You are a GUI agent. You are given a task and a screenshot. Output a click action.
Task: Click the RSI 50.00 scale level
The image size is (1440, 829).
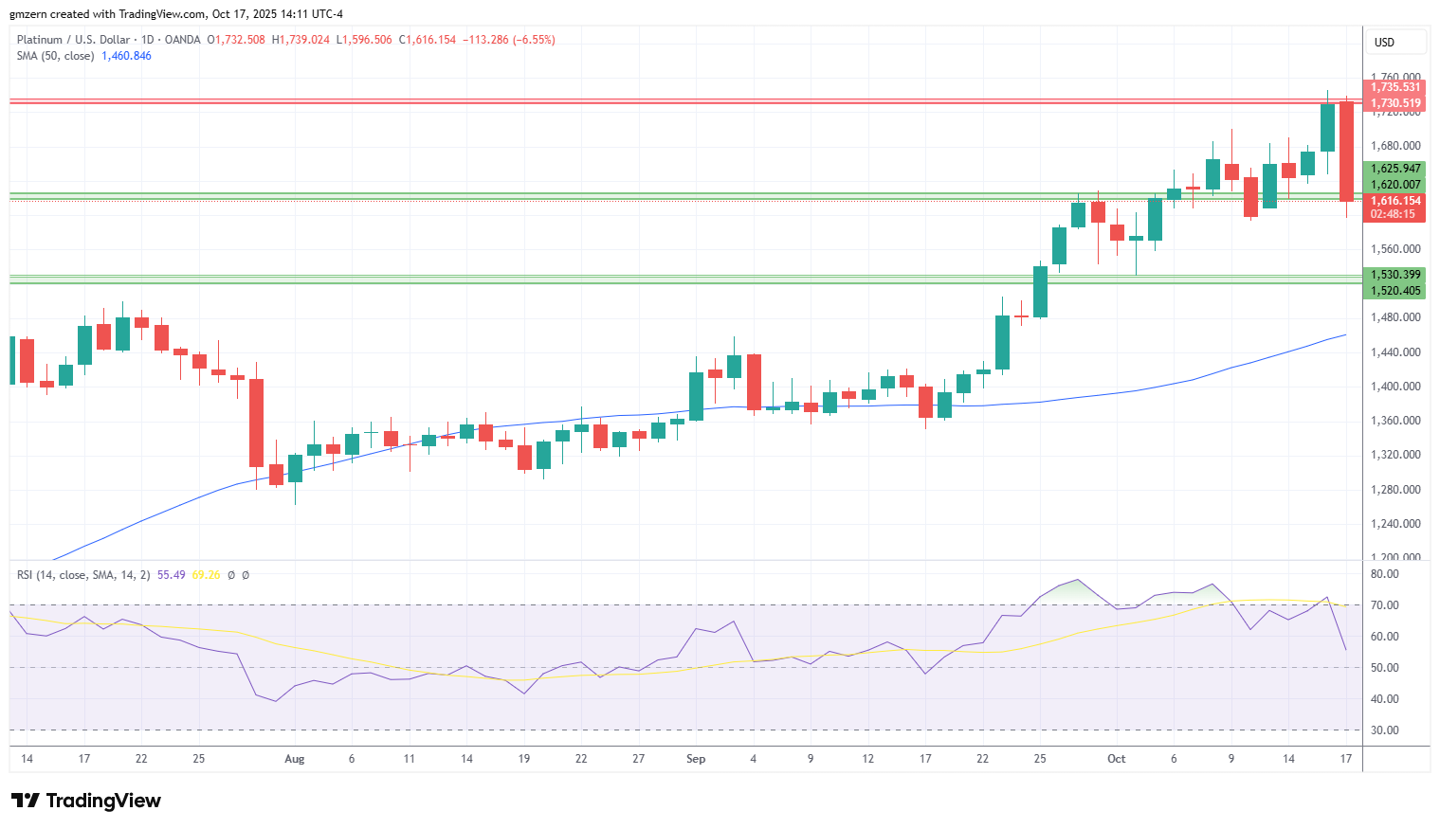pos(1385,668)
